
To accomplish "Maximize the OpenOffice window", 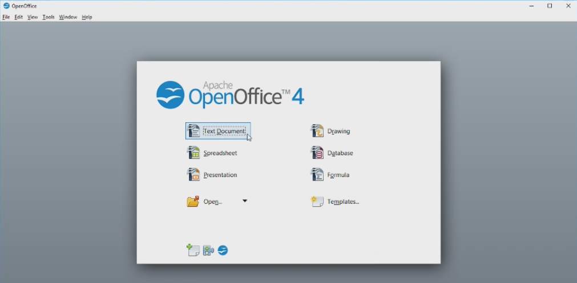I will pyautogui.click(x=550, y=6).
